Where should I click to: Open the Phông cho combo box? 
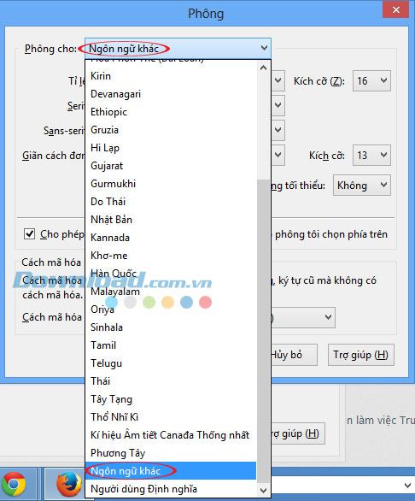coord(178,48)
